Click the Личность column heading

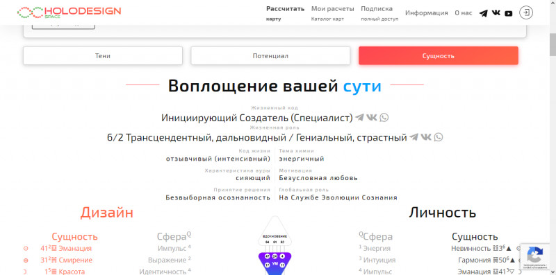(x=442, y=213)
